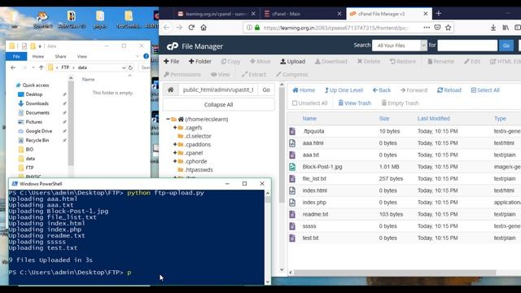Click the browser home button
Viewport: 521px width, 293px height.
[x=204, y=28]
